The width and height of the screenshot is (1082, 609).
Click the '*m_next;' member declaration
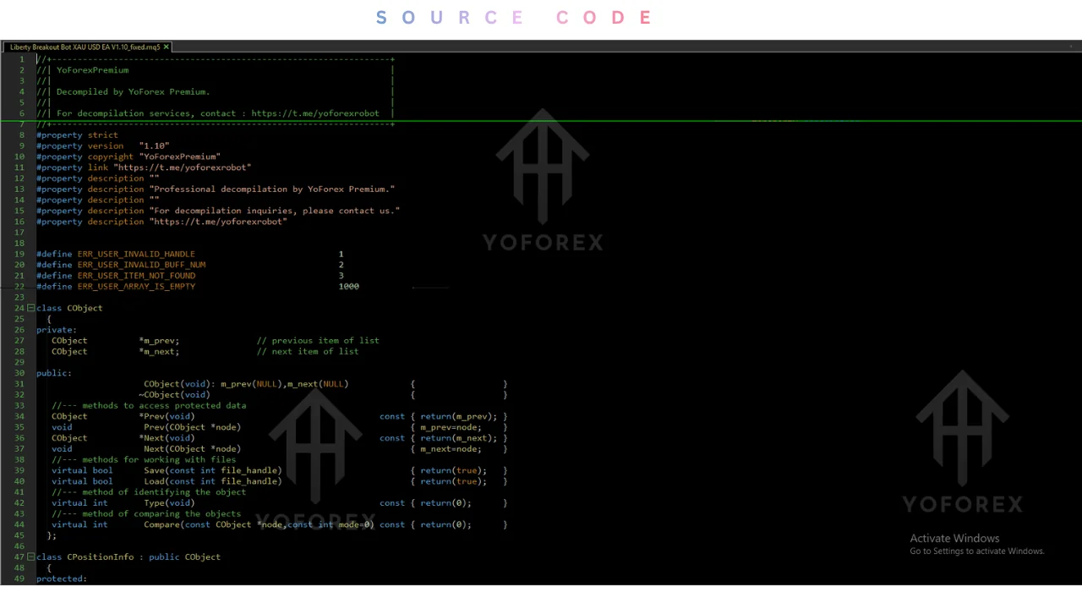pos(159,352)
